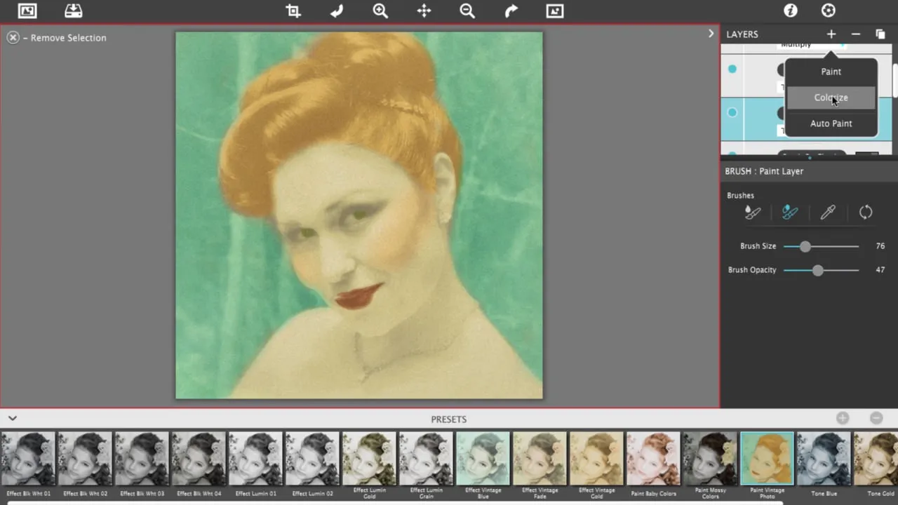Select the eyedropper brush tool
Image resolution: width=898 pixels, height=505 pixels.
(x=828, y=212)
